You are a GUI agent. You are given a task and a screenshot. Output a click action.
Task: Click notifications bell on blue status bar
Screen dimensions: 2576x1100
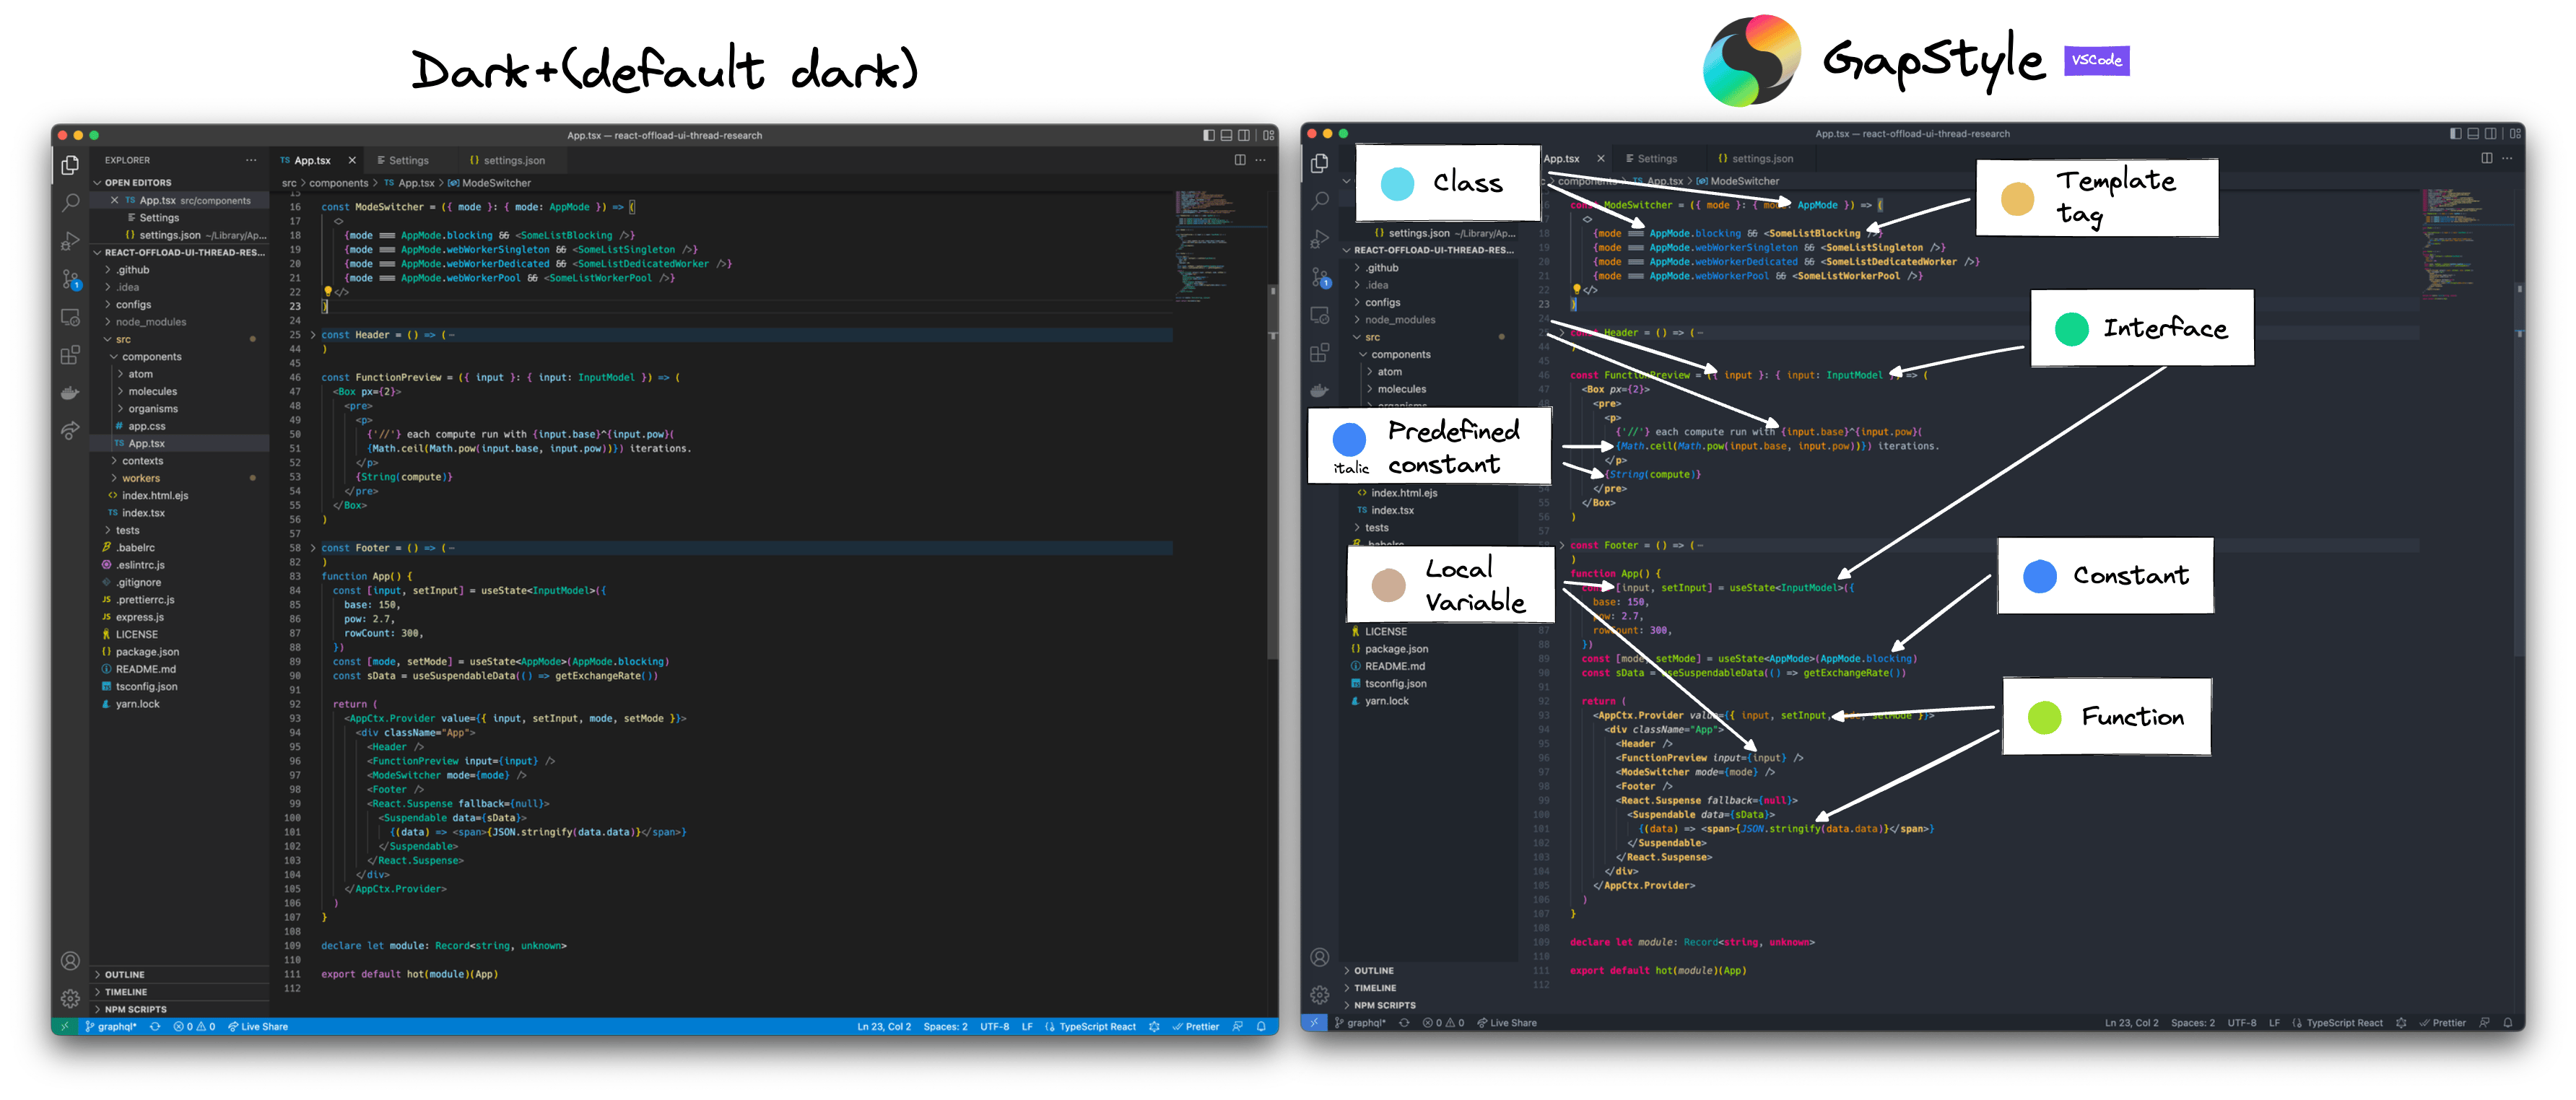(x=1261, y=1026)
